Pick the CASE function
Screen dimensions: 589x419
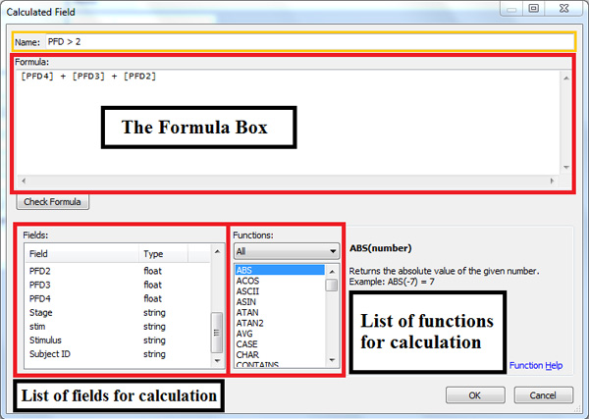point(280,343)
